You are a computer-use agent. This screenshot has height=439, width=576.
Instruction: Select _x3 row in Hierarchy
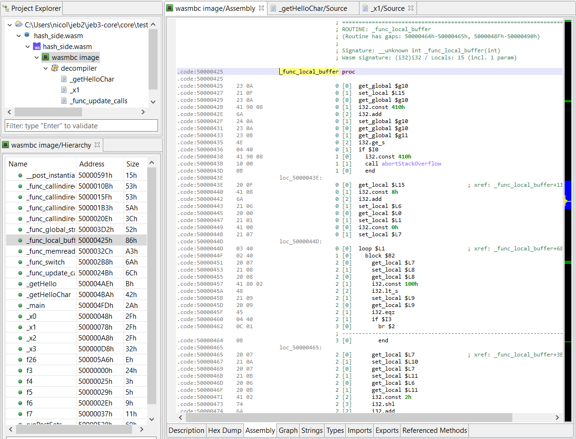pyautogui.click(x=76, y=348)
